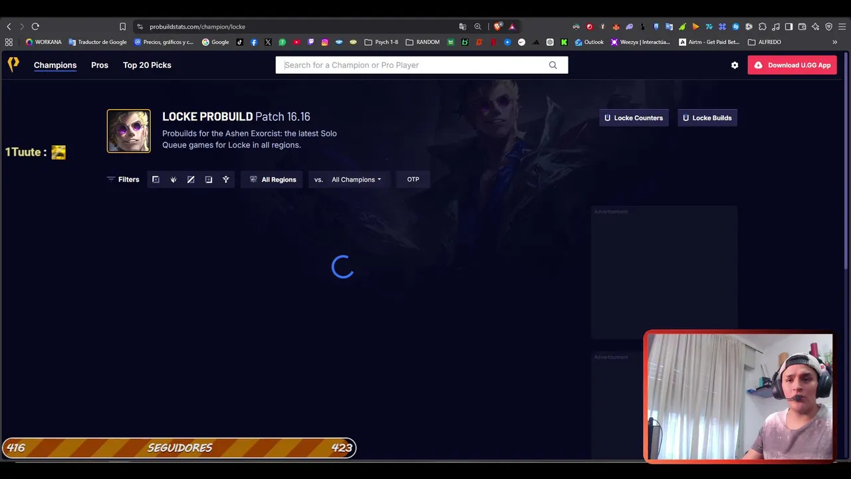Toggle the OTP filter
Image resolution: width=851 pixels, height=479 pixels.
click(413, 180)
